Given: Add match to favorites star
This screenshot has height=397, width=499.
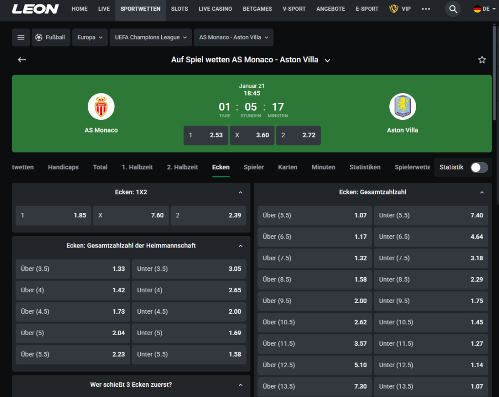Looking at the screenshot, I should point(482,60).
